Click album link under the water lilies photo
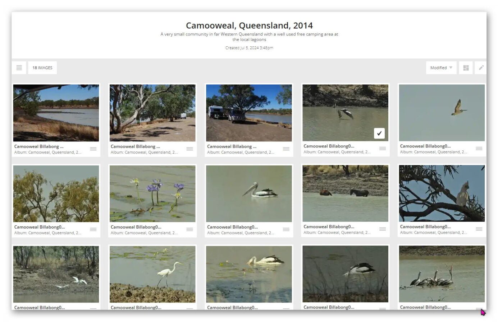Image resolution: width=498 pixels, height=323 pixels. pos(144,233)
